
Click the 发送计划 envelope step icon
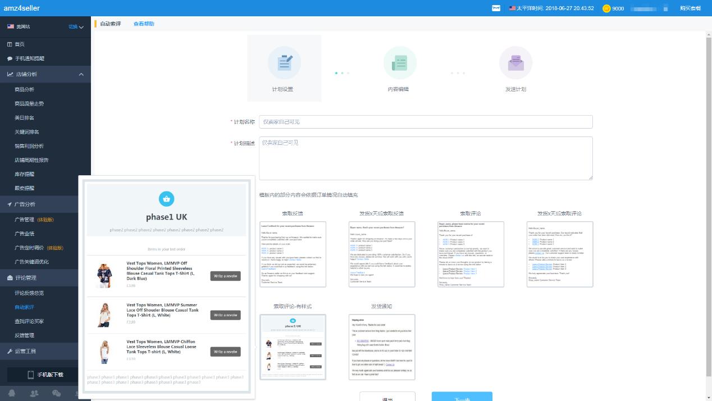click(x=515, y=63)
